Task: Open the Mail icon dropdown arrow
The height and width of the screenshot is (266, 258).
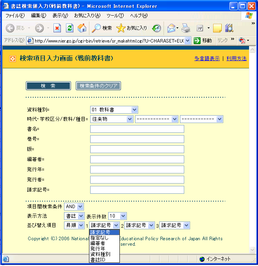Action: [x=177, y=28]
